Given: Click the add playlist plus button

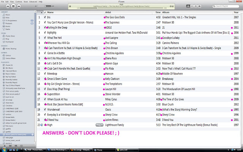Looking at the screenshot, I should click(x=5, y=146).
